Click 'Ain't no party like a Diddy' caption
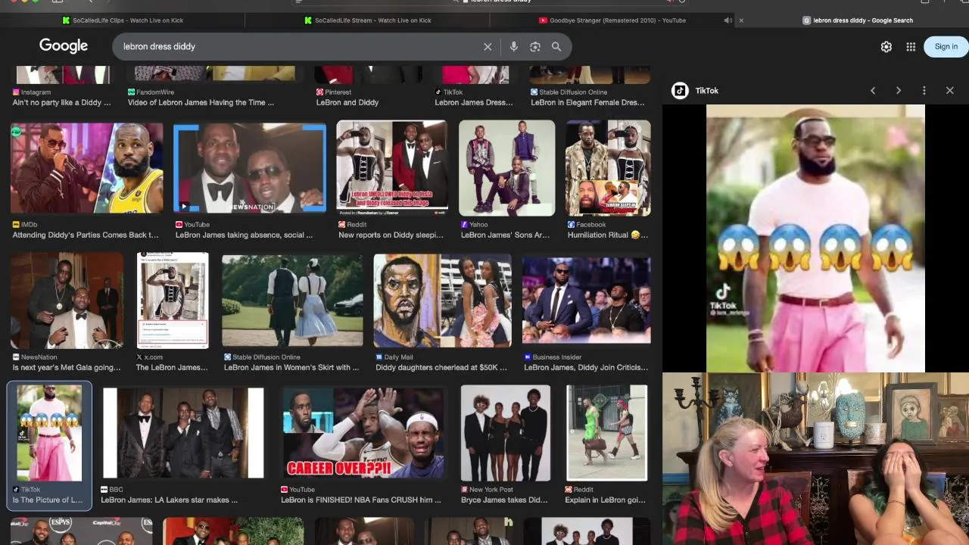This screenshot has height=545, width=969. point(61,102)
